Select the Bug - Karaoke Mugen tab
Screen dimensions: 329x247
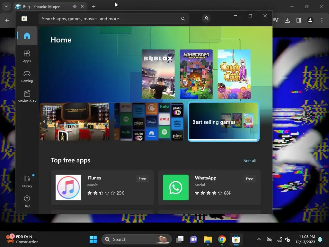click(50, 6)
